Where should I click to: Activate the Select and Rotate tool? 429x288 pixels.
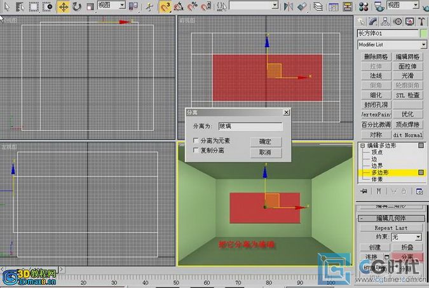(77, 6)
